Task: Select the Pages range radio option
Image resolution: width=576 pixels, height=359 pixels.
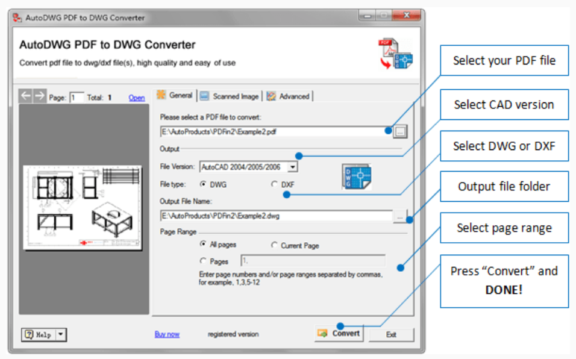Action: point(203,261)
